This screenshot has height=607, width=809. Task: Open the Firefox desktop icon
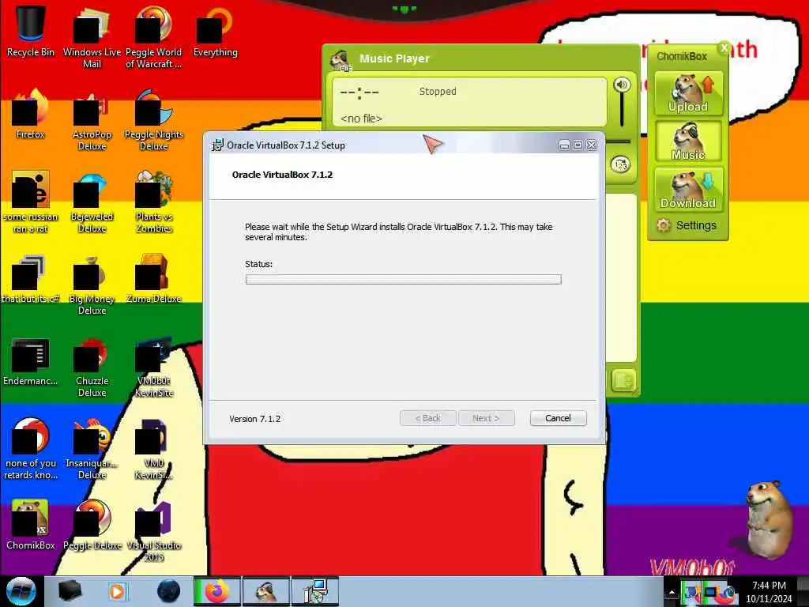[x=31, y=114]
